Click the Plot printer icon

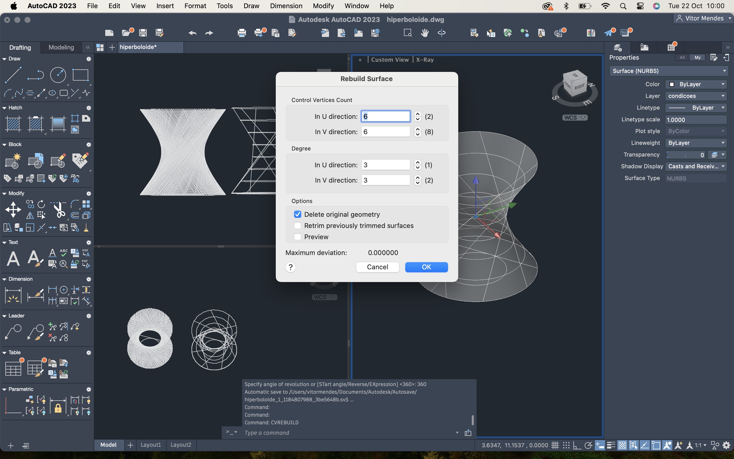tap(242, 33)
